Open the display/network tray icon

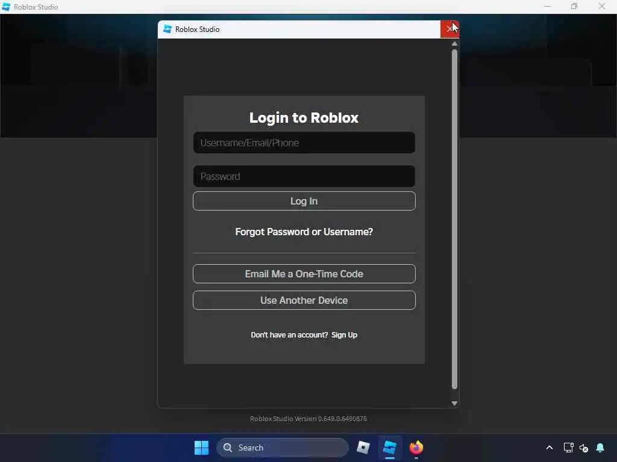click(568, 448)
